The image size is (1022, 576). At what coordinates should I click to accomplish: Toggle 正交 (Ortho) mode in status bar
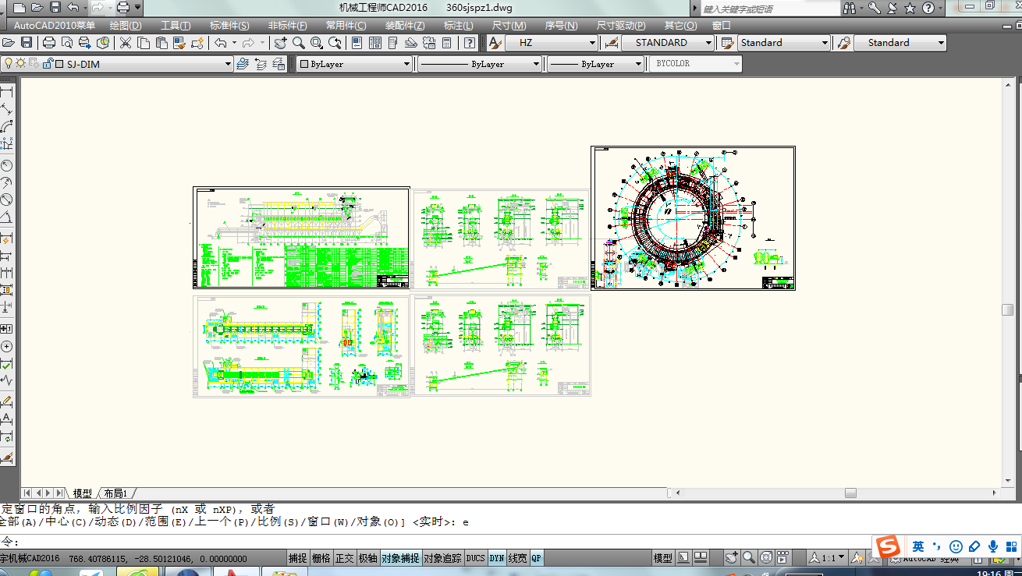tap(344, 558)
